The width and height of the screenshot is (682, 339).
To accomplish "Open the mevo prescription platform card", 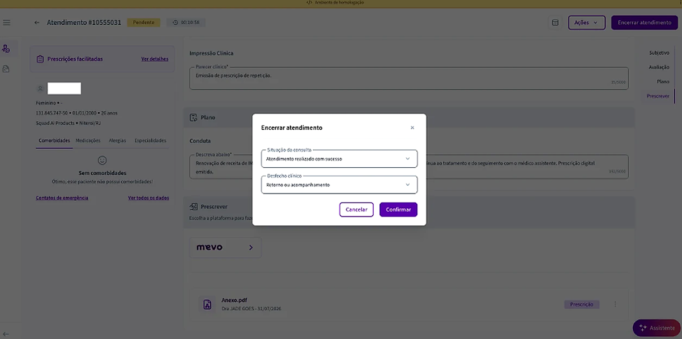I will 225,247.
